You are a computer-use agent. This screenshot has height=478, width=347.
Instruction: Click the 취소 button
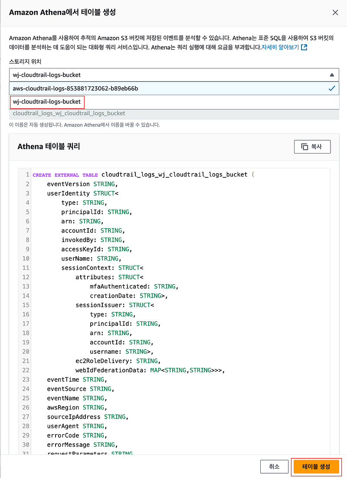(274, 466)
